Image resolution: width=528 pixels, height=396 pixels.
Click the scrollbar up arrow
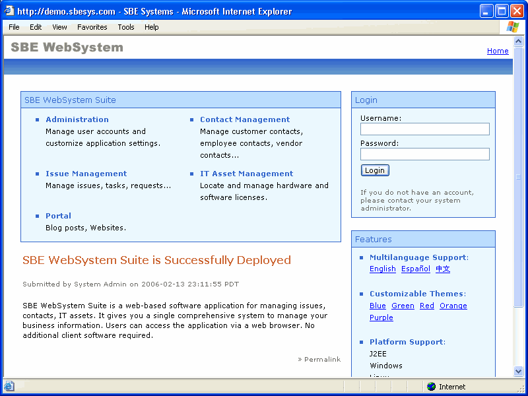coord(518,42)
